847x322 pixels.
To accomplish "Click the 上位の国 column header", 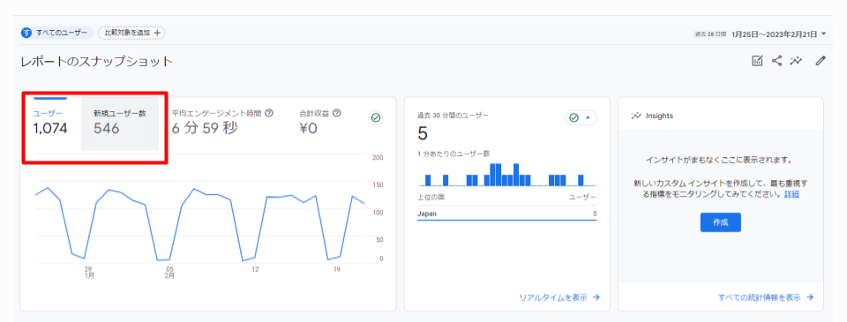I will [x=431, y=198].
